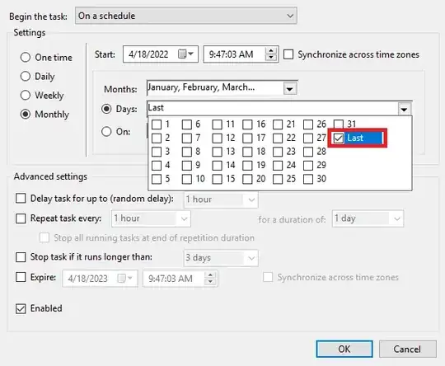Image resolution: width=445 pixels, height=366 pixels.
Task: Open the Begin the task dropdown
Action: (186, 16)
